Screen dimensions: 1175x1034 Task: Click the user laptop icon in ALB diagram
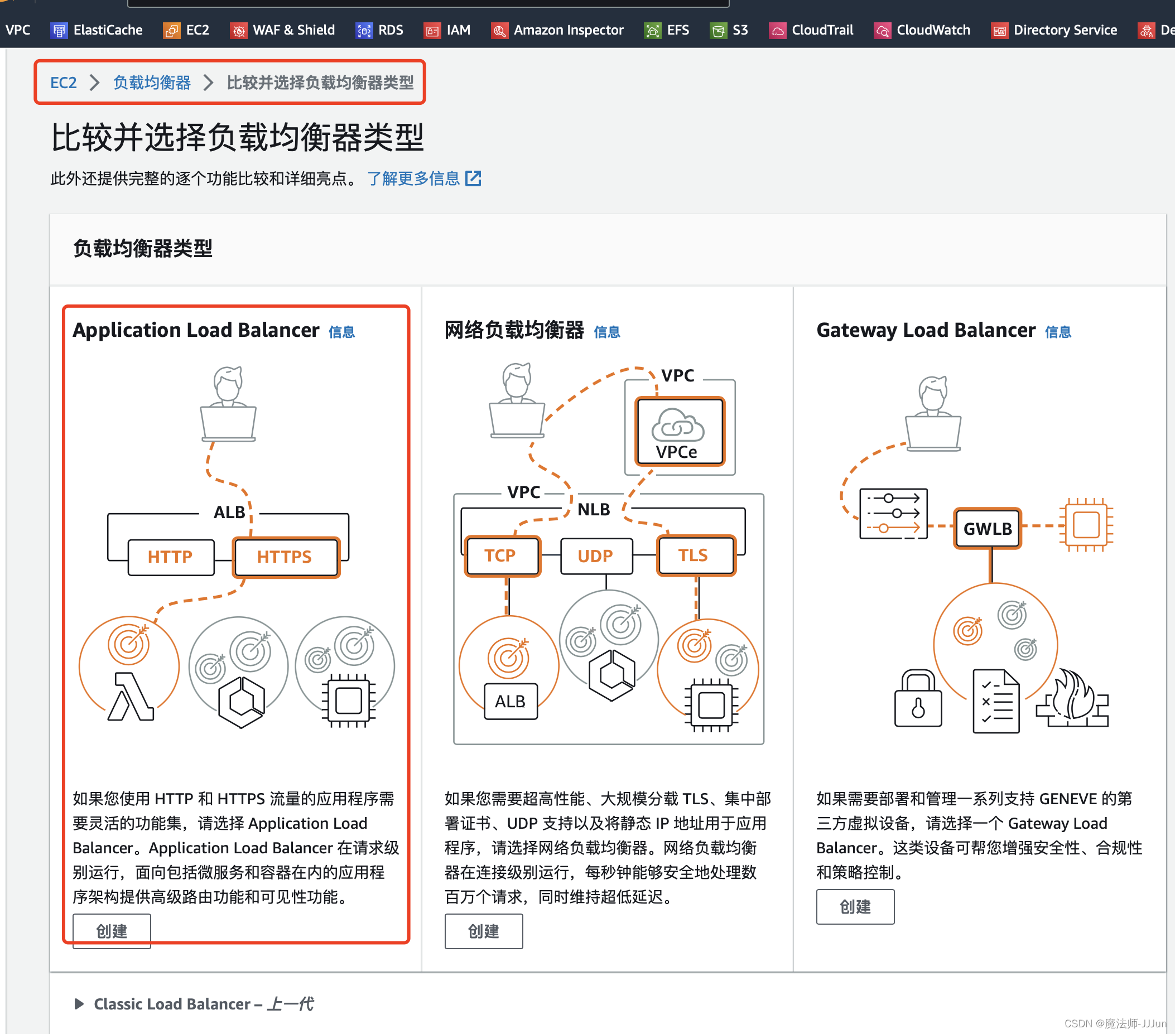228,404
